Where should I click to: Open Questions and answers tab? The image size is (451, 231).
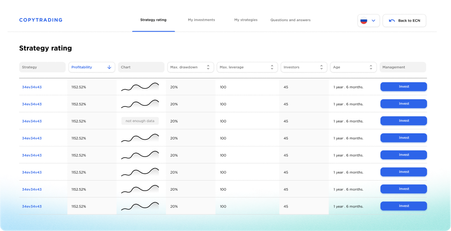click(x=290, y=20)
